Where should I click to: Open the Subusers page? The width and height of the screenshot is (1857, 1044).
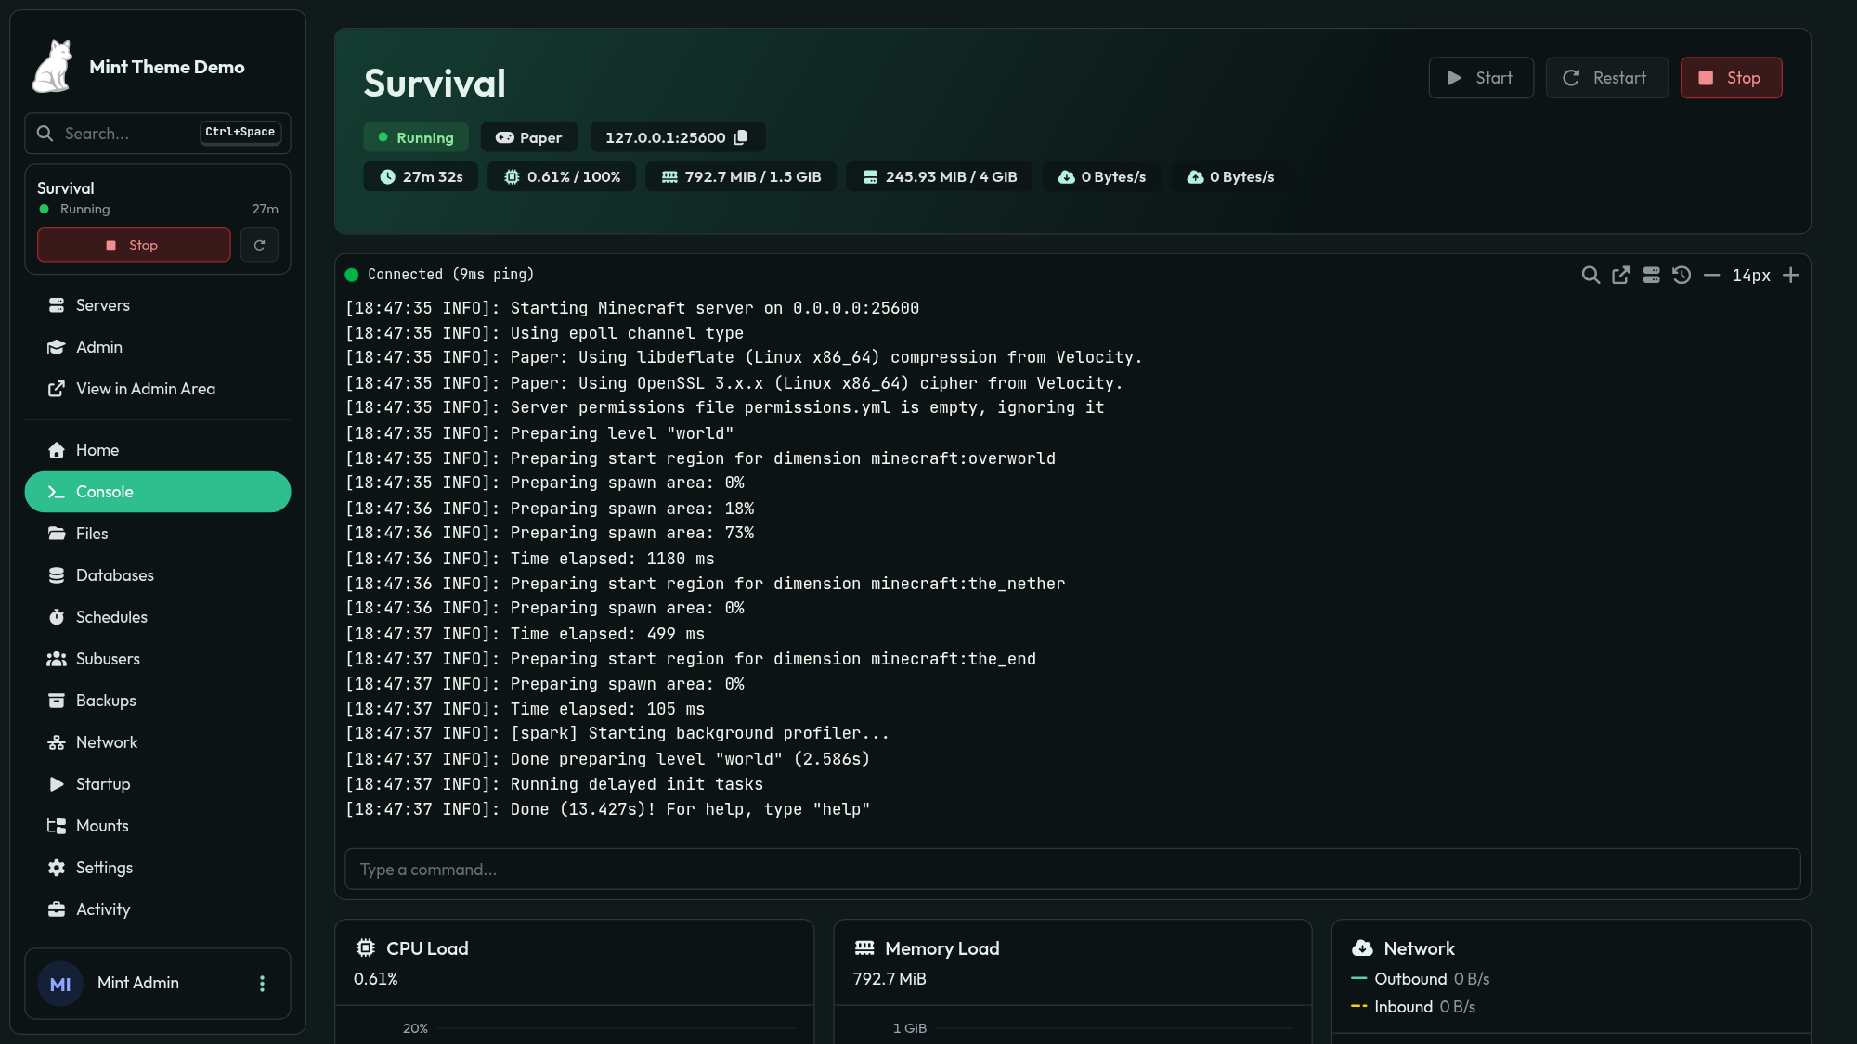(x=157, y=659)
